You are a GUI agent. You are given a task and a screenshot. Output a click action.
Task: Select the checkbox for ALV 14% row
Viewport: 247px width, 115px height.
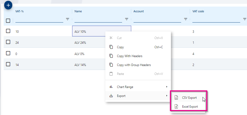(8, 64)
